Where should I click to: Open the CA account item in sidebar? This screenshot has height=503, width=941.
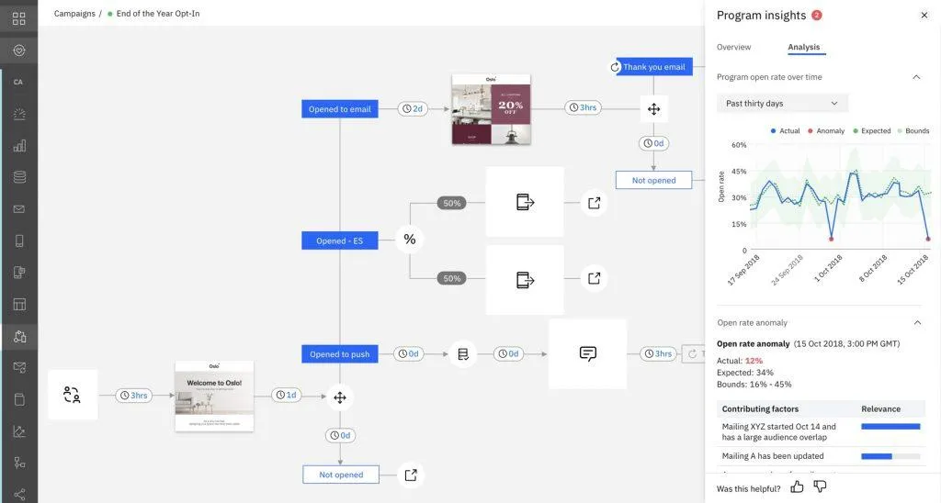tap(18, 82)
